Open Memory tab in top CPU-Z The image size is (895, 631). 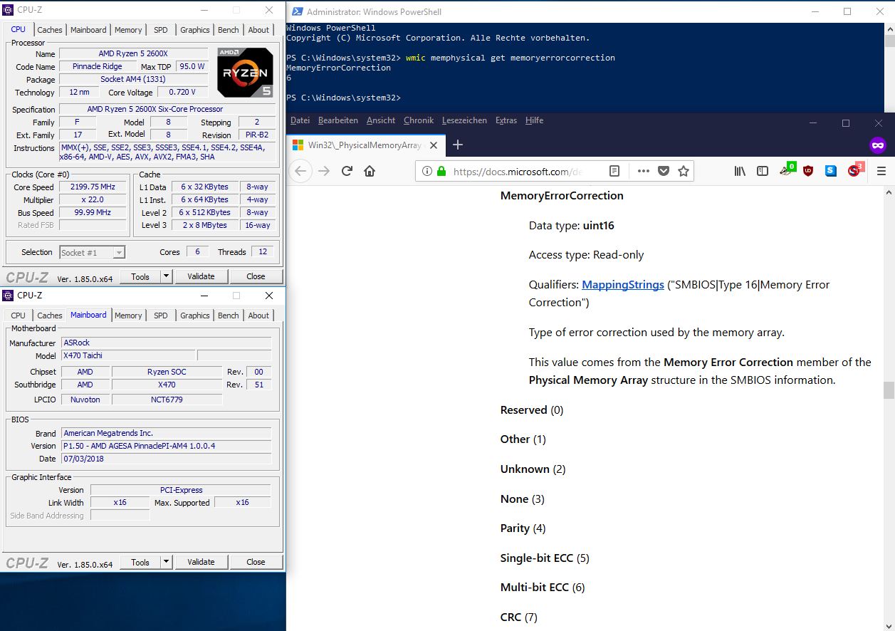[128, 30]
